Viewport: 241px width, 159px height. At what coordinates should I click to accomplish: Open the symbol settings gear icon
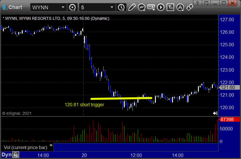(72, 7)
